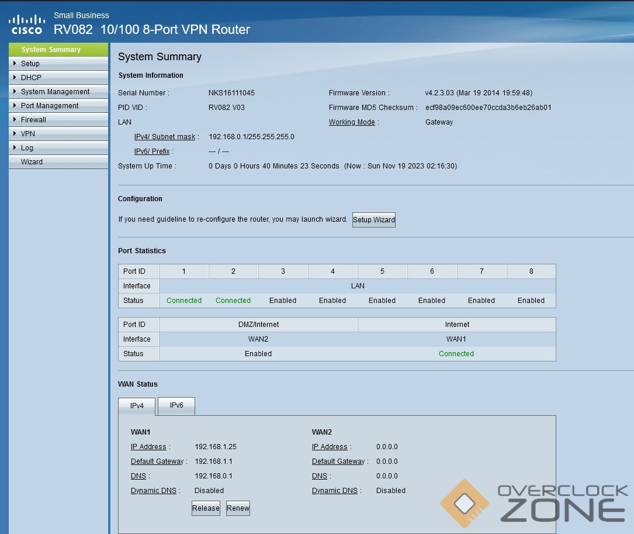Open WAN2 IP Address link
Image resolution: width=634 pixels, height=534 pixels.
click(330, 446)
